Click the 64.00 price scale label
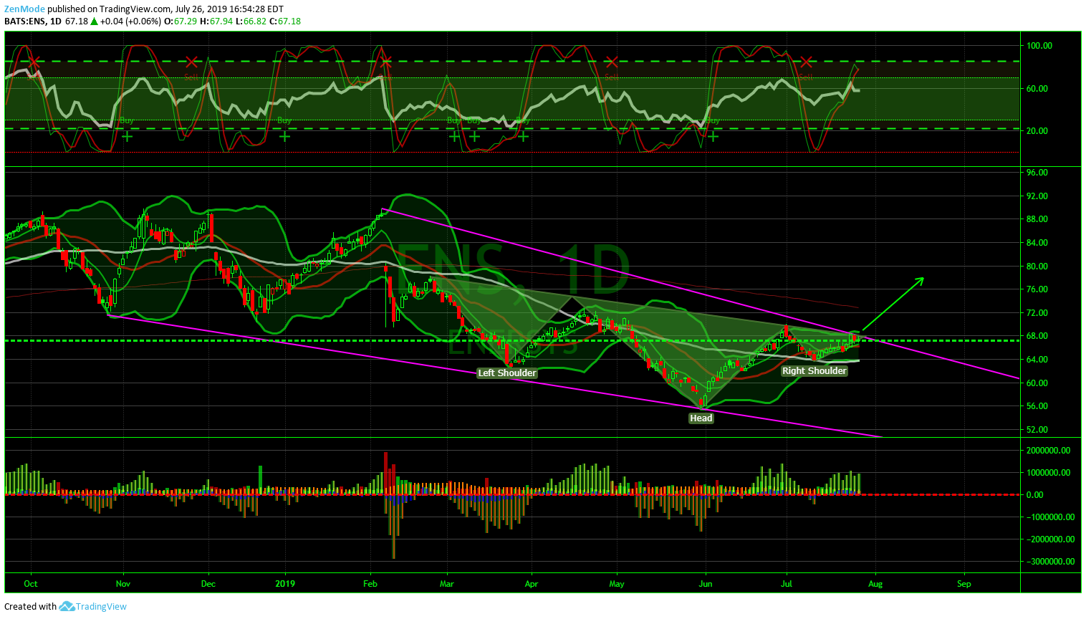1086x619 pixels. click(x=1037, y=360)
